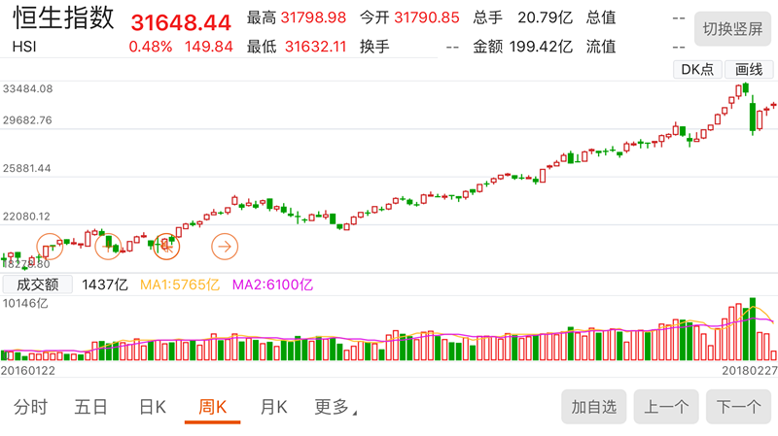778x436 pixels.
Task: Click the 恒生指数 title
Action: point(63,18)
